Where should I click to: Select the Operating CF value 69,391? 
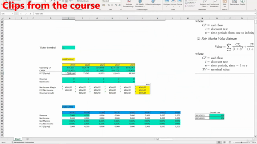[68, 68]
